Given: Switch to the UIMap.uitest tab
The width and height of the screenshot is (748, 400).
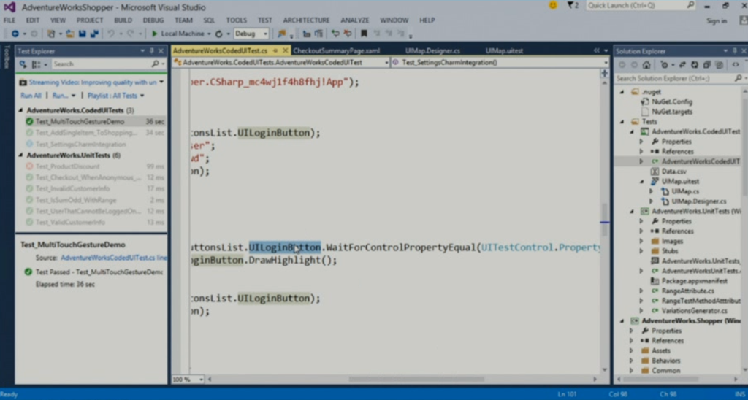Looking at the screenshot, I should tap(504, 50).
